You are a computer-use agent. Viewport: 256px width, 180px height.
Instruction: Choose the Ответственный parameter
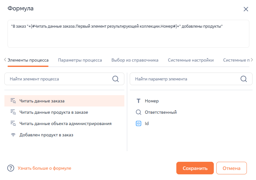(161, 112)
